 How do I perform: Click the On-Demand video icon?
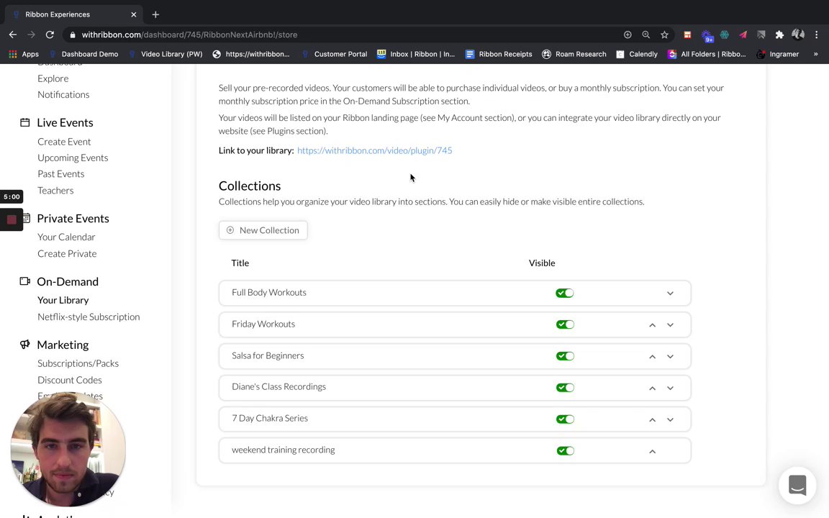point(25,281)
